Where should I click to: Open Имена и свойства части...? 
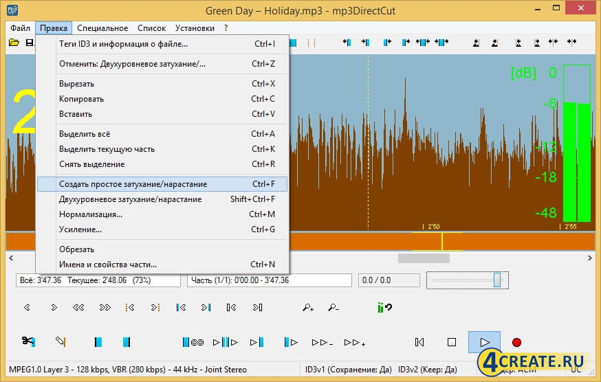point(162,265)
